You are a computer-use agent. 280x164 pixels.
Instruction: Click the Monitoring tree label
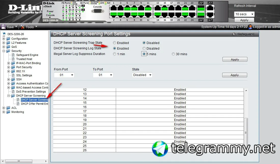tap(18, 112)
